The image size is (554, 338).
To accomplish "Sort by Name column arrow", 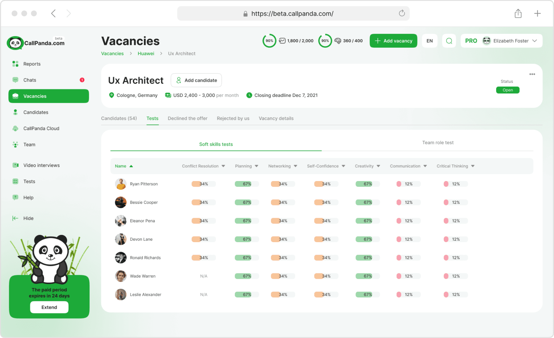I will 131,166.
